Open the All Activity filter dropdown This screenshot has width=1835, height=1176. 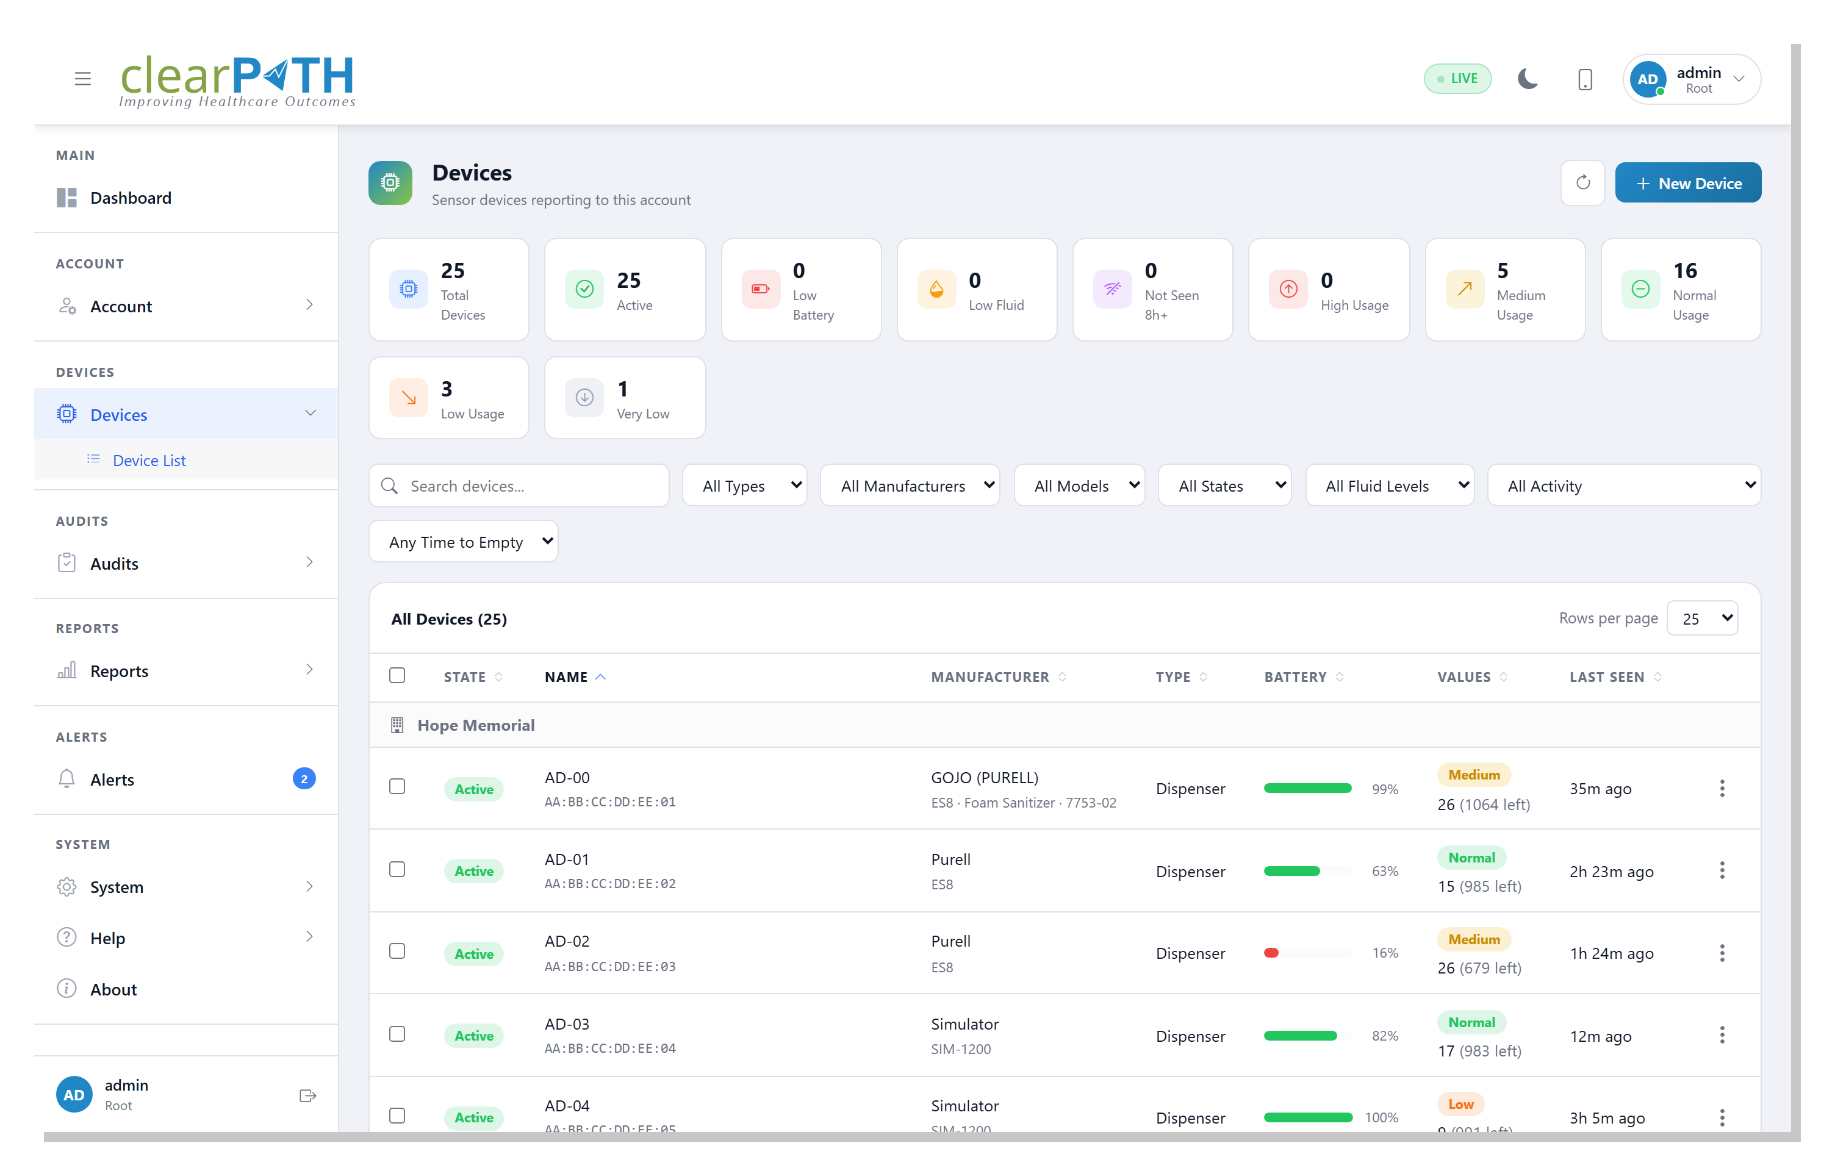pos(1625,486)
